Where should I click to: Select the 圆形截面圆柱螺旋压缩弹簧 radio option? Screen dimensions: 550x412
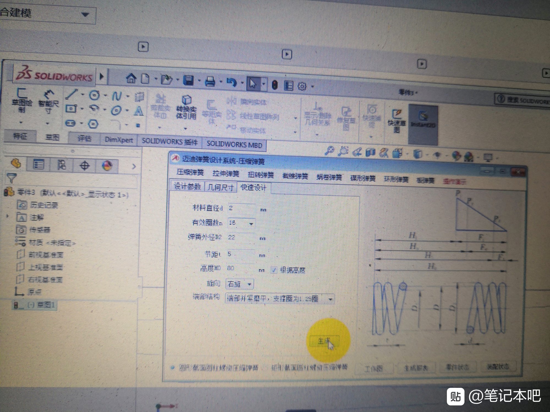(172, 368)
